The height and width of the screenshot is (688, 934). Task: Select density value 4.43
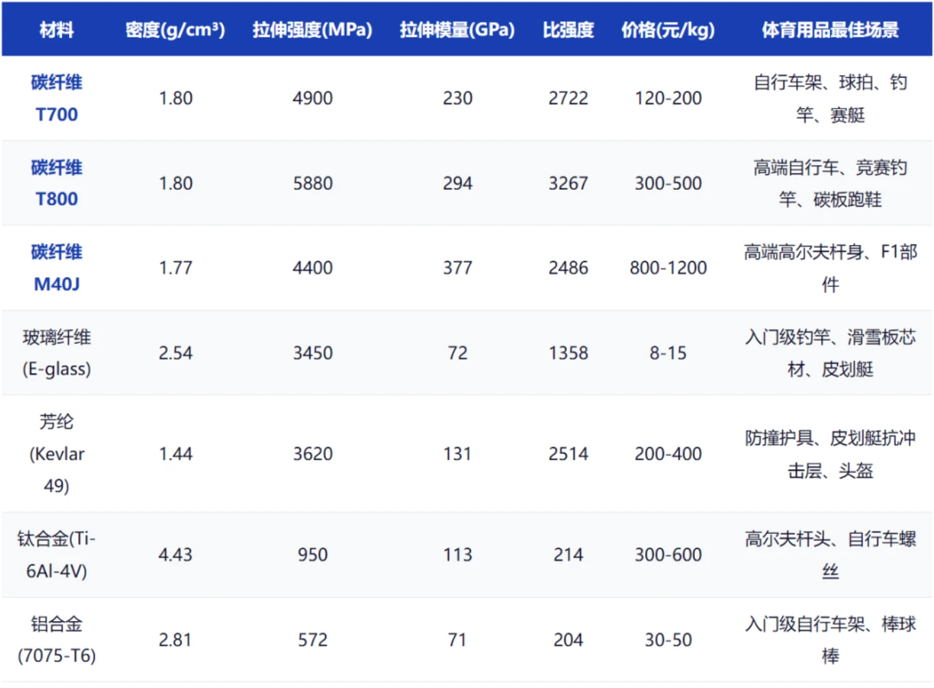tap(175, 555)
